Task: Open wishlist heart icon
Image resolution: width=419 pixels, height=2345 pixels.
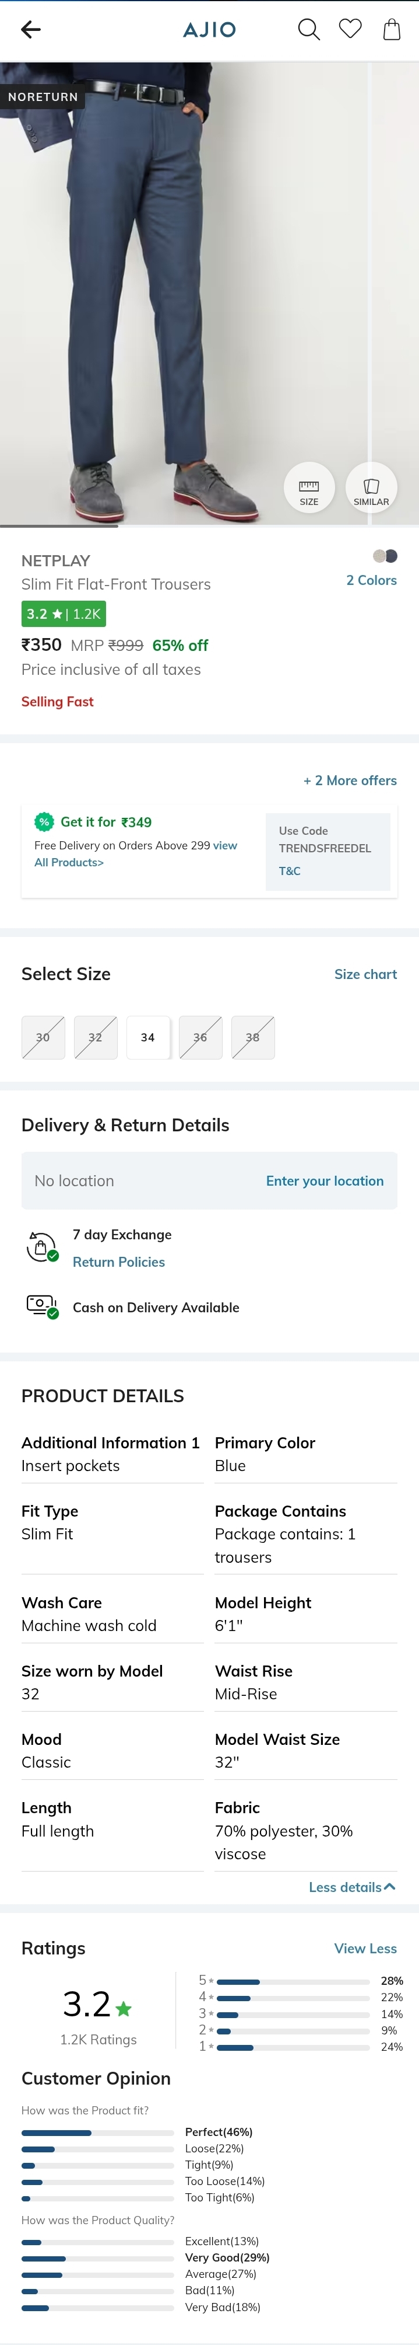Action: (x=350, y=29)
